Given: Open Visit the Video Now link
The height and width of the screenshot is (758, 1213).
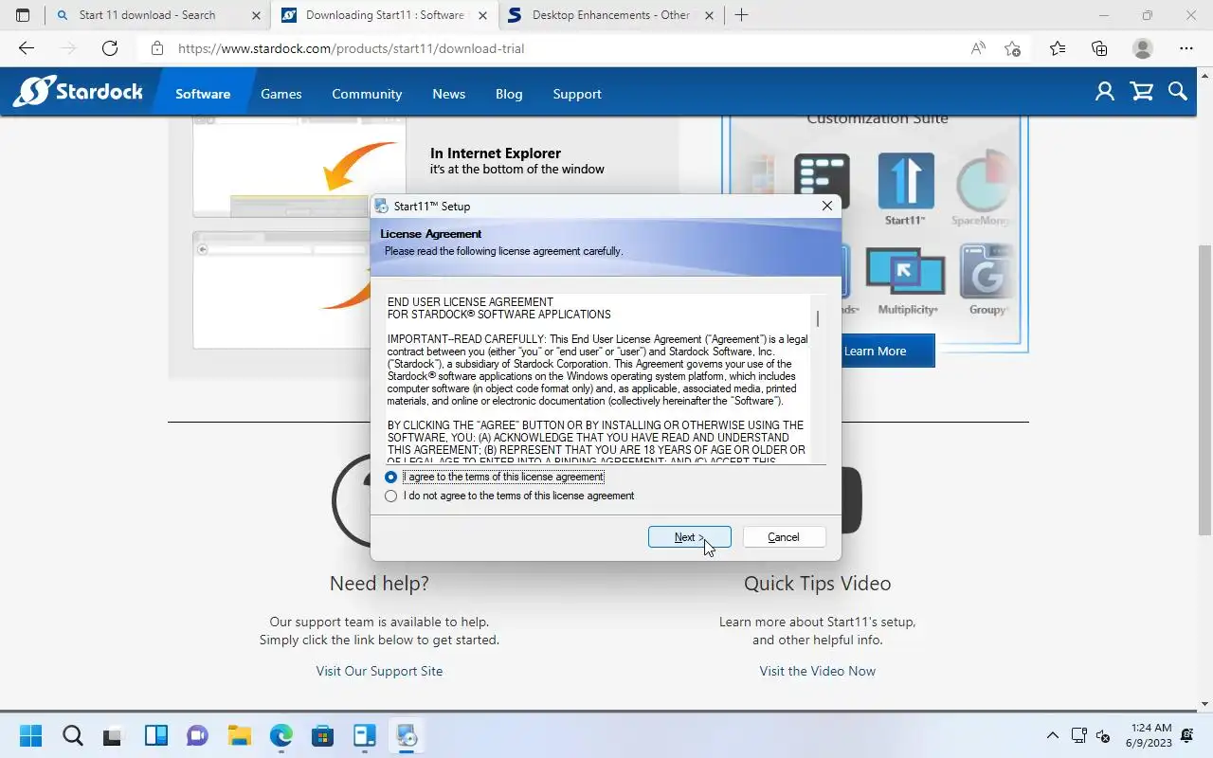Looking at the screenshot, I should (817, 671).
